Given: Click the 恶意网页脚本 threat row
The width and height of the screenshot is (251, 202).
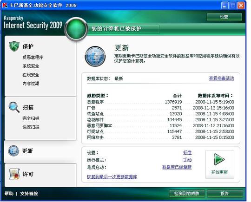Looking at the screenshot, I should point(160,125).
